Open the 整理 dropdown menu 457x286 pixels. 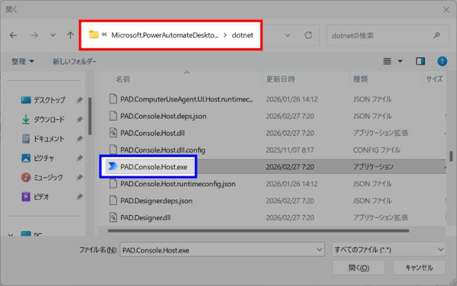[23, 61]
